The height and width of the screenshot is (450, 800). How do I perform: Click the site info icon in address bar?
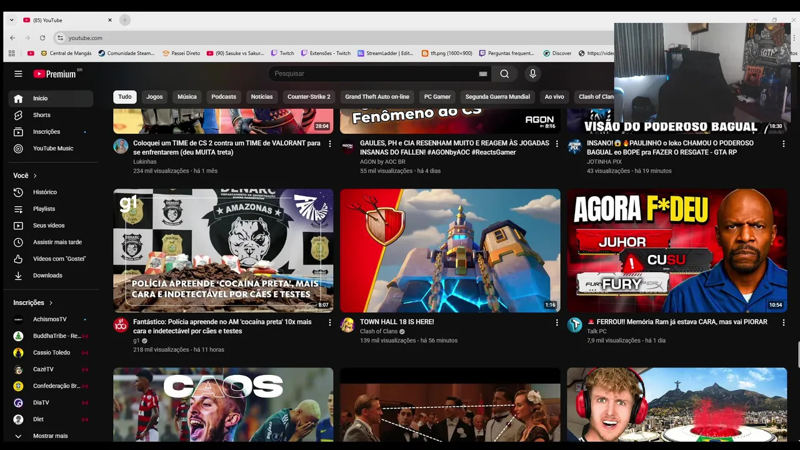pos(60,38)
